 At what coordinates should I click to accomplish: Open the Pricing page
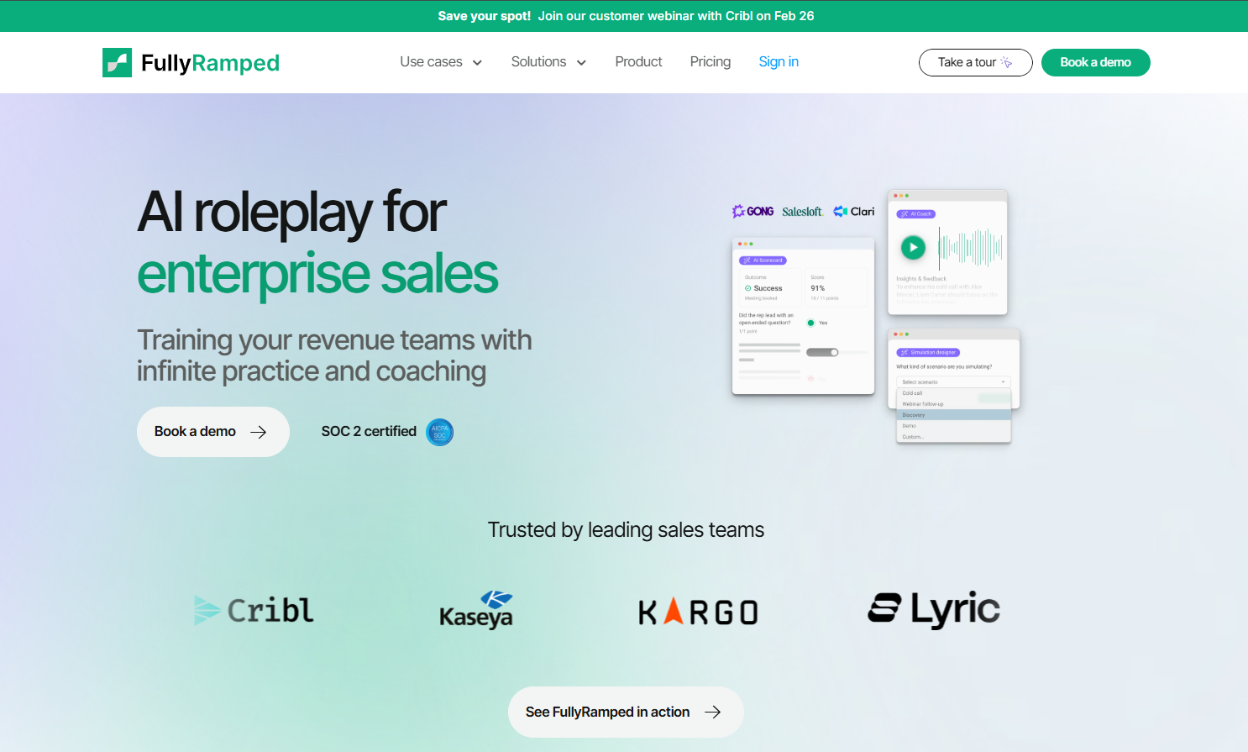(x=711, y=62)
